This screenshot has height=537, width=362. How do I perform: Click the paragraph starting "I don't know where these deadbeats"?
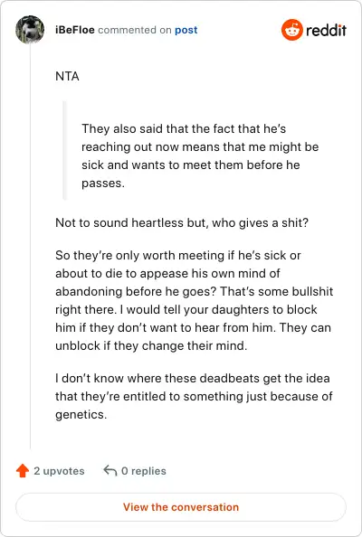[x=194, y=396]
